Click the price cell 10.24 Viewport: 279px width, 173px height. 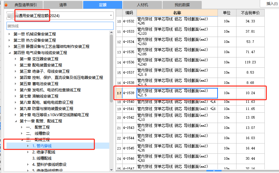click(250, 93)
